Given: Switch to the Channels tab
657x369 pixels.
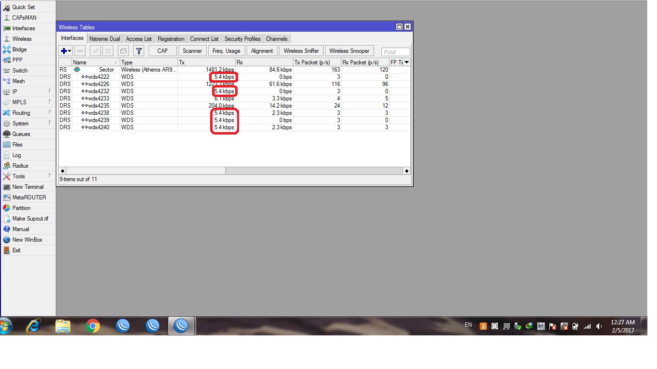Looking at the screenshot, I should [x=277, y=39].
